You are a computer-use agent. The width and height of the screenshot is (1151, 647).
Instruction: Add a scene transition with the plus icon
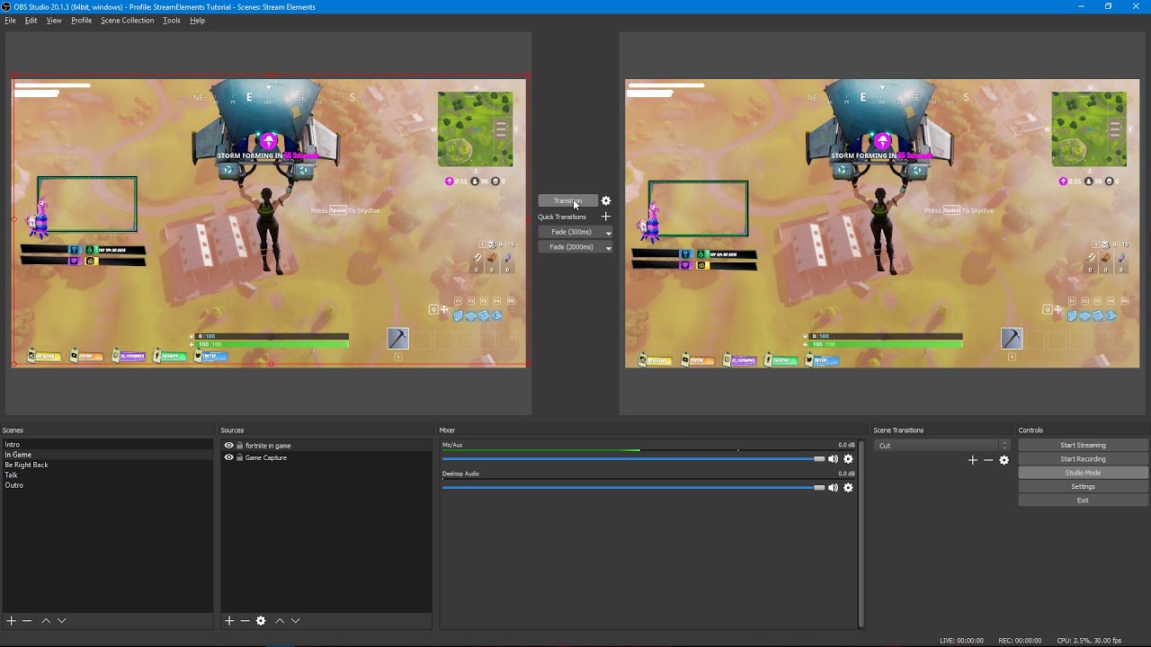click(972, 460)
